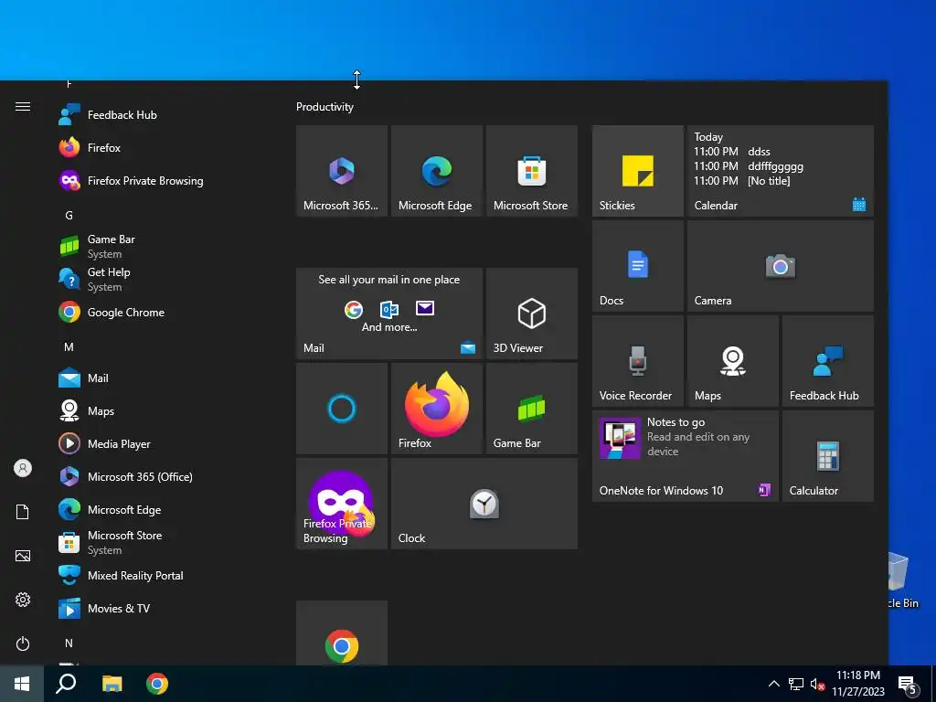The image size is (936, 702).
Task: Click the letter G section header
Action: pyautogui.click(x=69, y=216)
